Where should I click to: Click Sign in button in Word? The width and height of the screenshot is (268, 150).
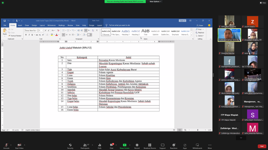click(x=183, y=20)
